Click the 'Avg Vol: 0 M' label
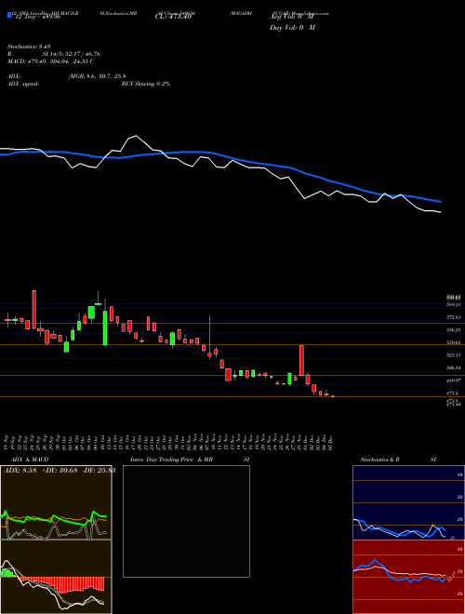 [x=292, y=18]
